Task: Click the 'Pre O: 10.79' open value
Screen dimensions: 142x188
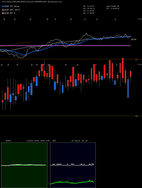Action: click(89, 6)
